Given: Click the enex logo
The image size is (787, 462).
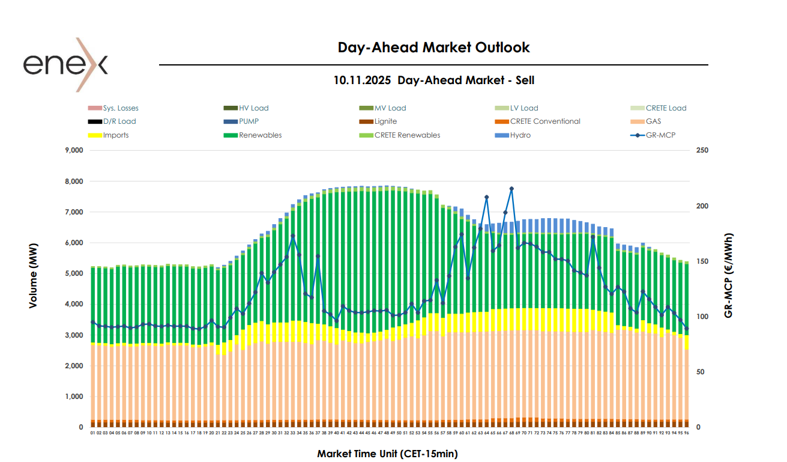Looking at the screenshot, I should 65,64.
